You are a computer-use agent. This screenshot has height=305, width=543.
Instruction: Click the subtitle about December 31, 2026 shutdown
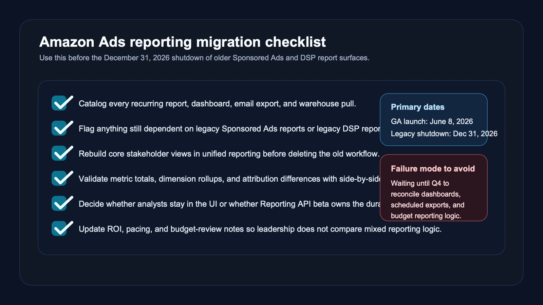[x=204, y=58]
